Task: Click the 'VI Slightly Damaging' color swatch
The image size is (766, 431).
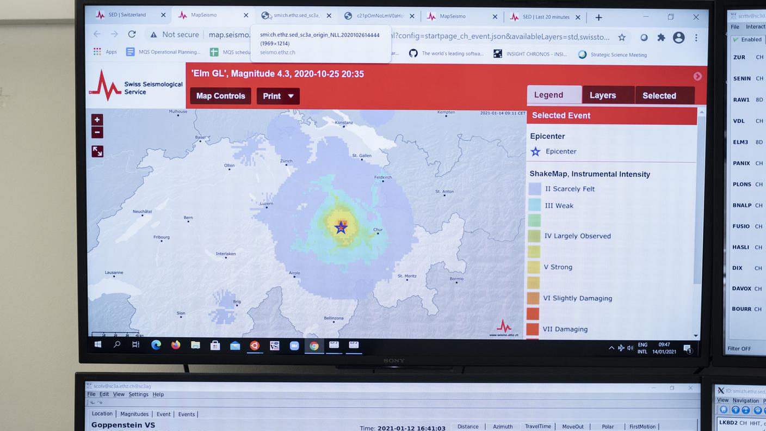Action: 533,298
